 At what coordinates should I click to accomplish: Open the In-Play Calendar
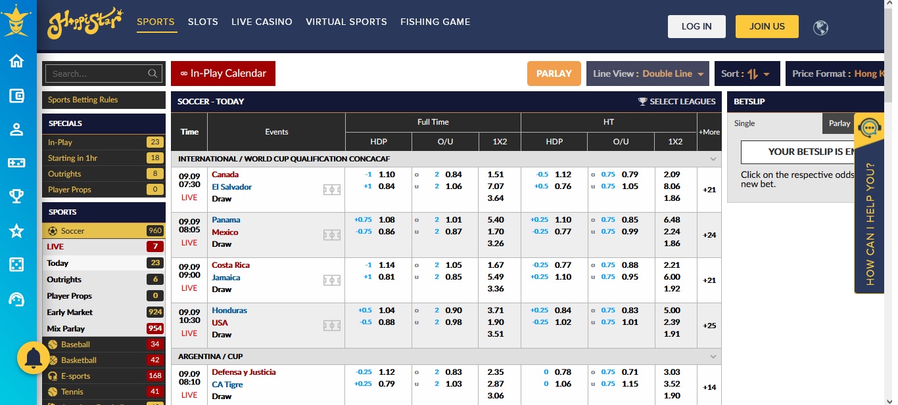tap(223, 74)
